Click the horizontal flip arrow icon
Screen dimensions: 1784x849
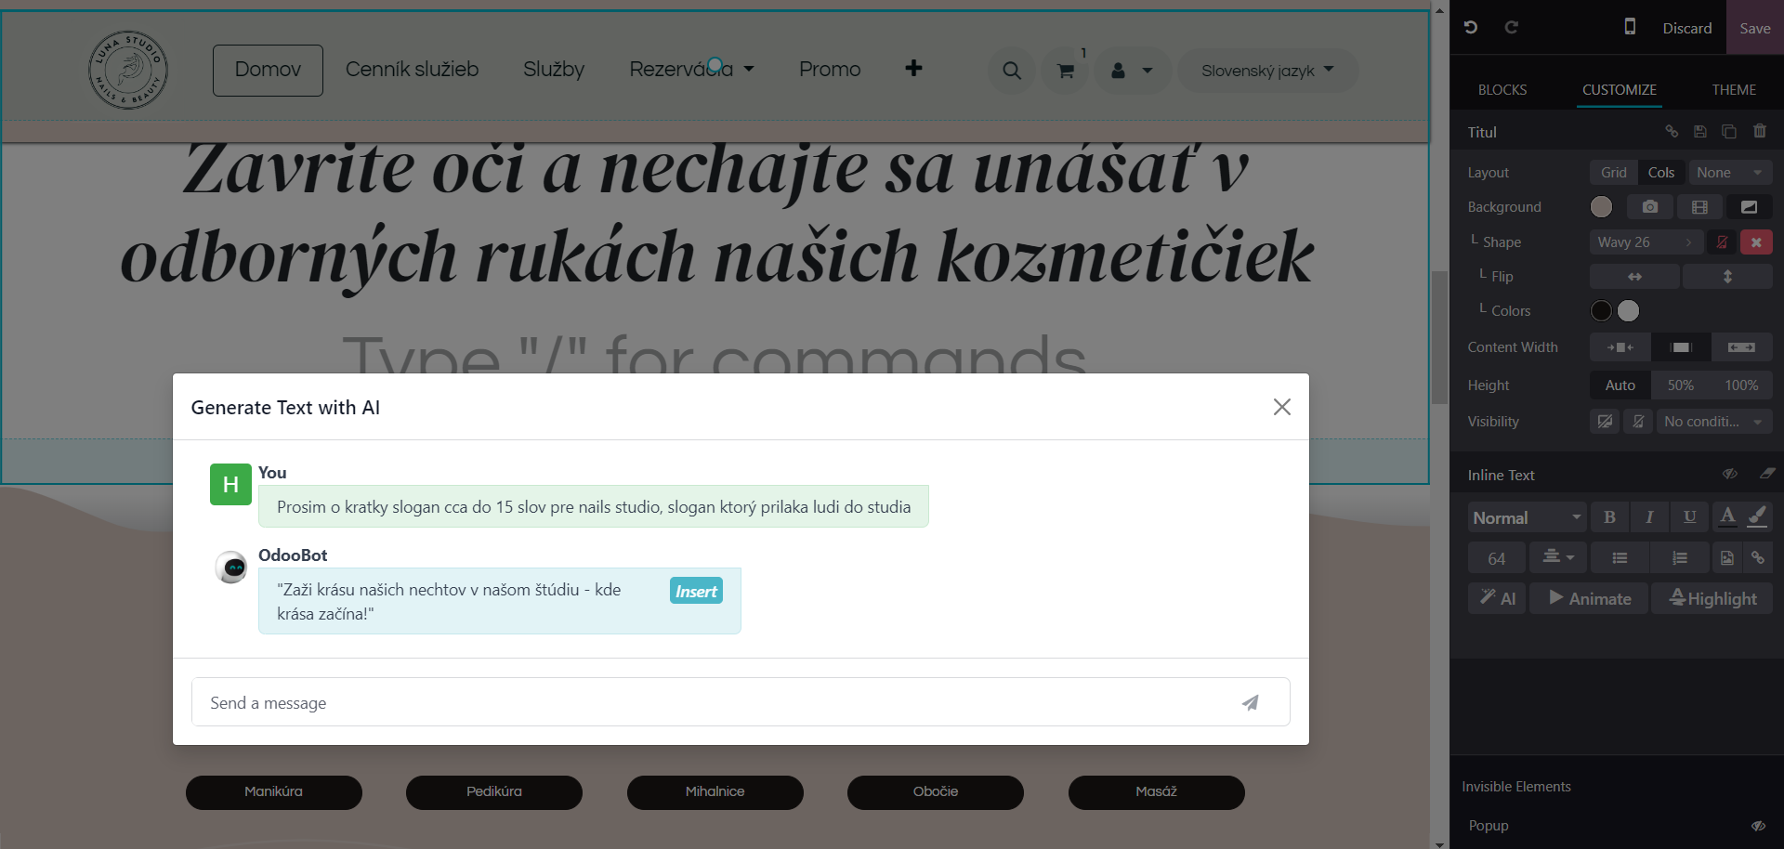pyautogui.click(x=1634, y=277)
